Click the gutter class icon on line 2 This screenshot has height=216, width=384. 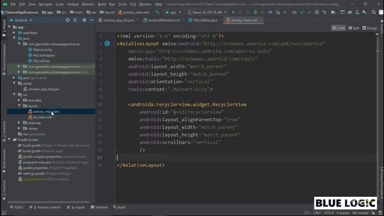pos(107,44)
